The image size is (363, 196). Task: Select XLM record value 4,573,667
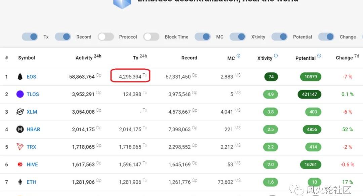pos(179,112)
